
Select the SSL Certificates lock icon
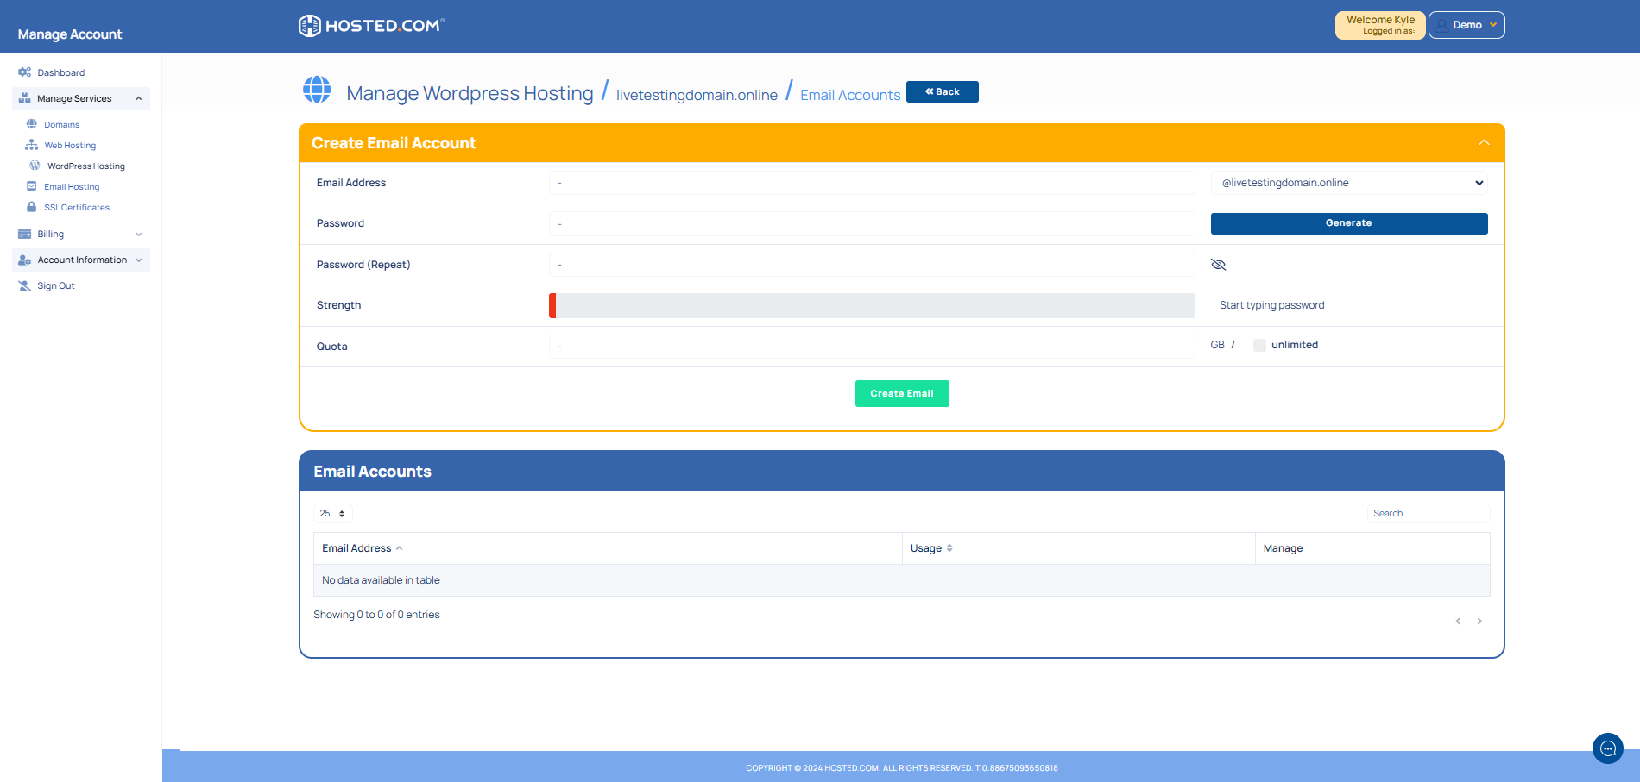tap(33, 207)
